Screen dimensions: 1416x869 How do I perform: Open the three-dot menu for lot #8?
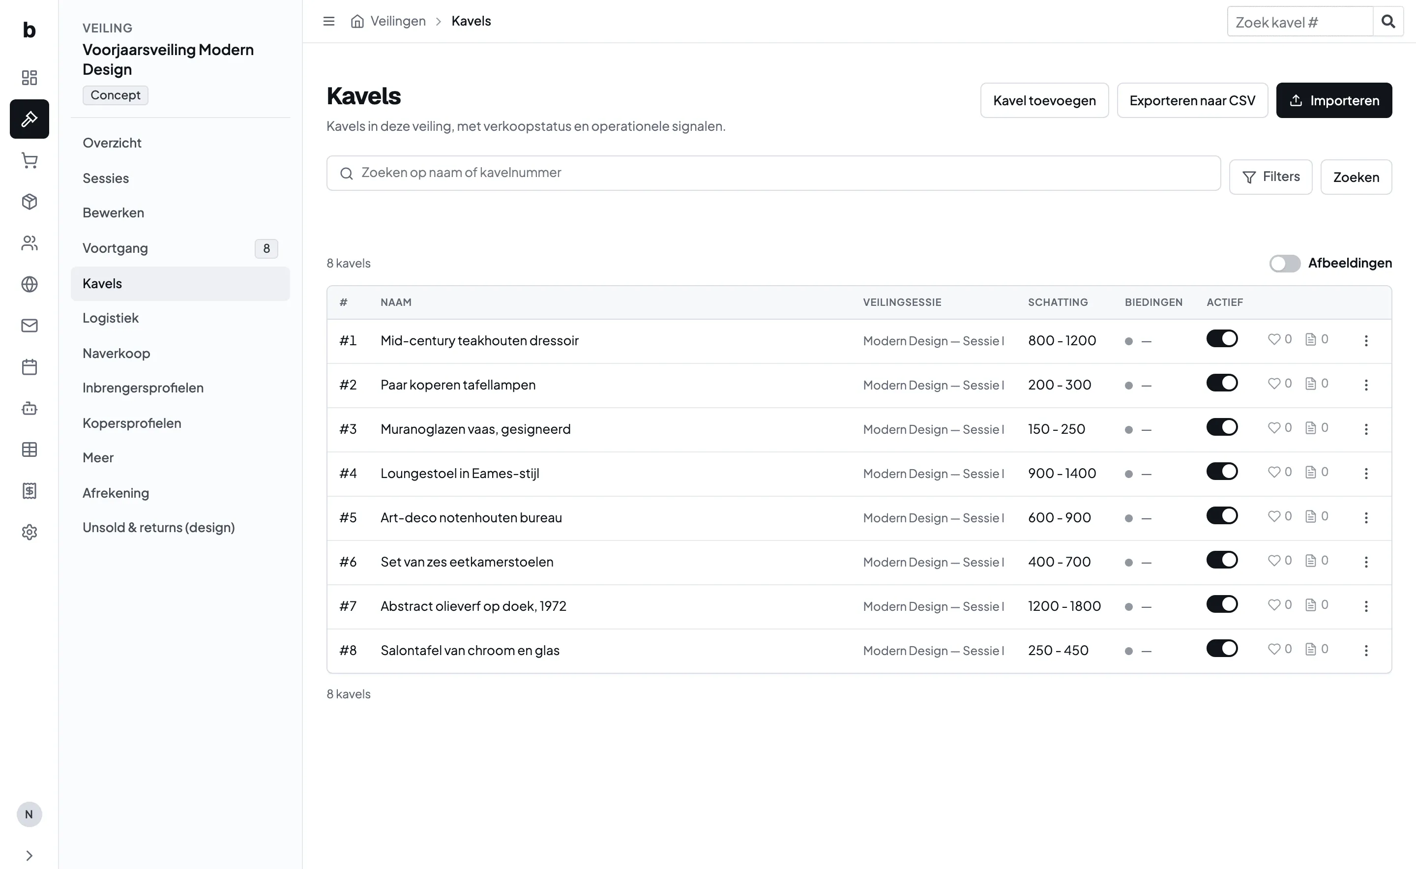click(1366, 651)
